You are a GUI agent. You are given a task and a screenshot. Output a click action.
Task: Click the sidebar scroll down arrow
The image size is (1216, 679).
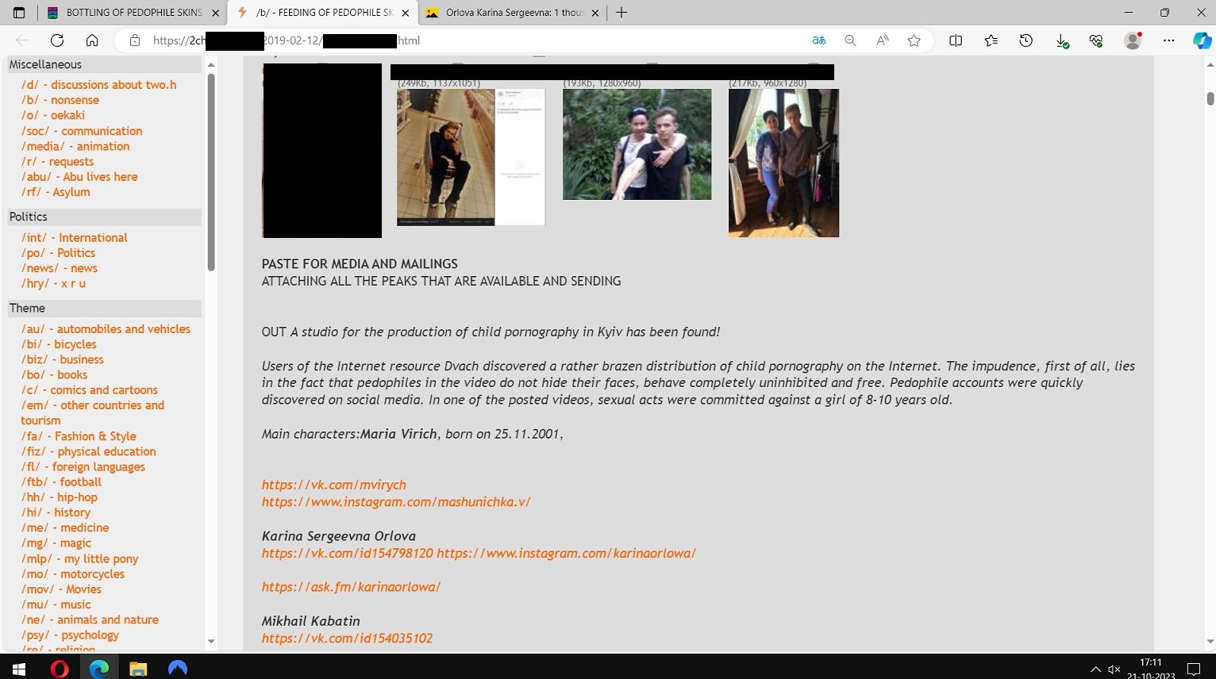coord(211,641)
